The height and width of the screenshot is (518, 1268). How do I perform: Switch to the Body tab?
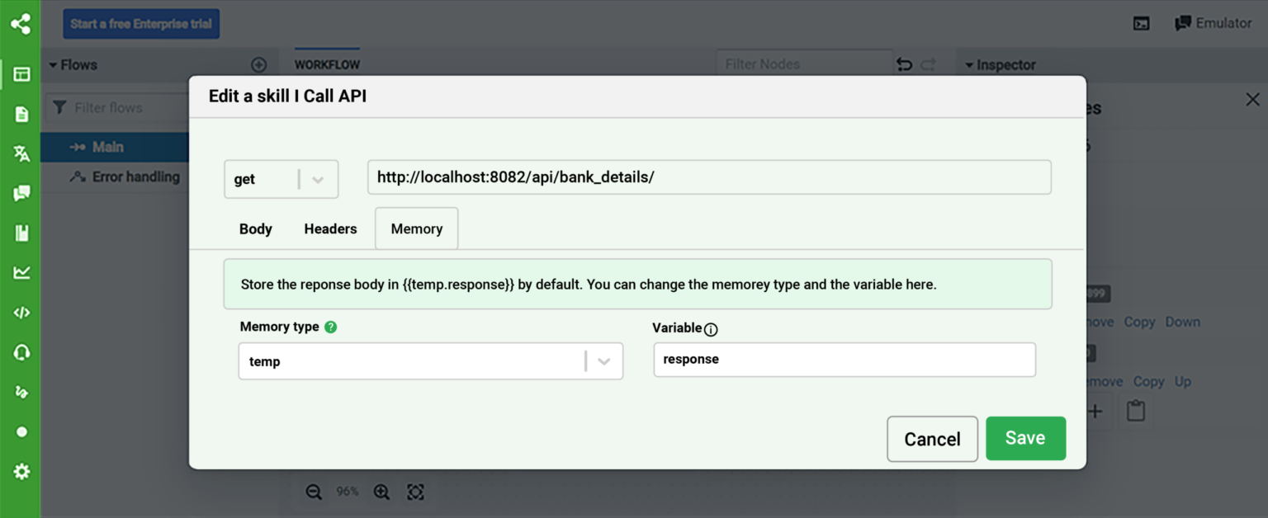pyautogui.click(x=255, y=229)
